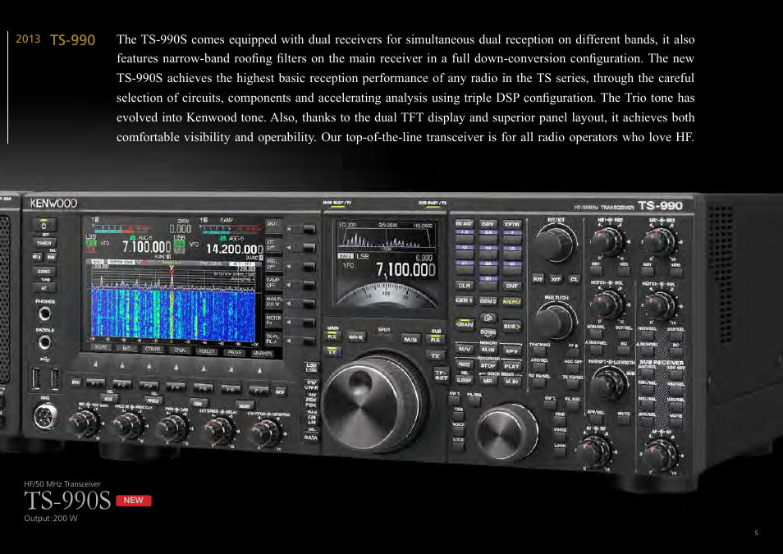783x554 pixels.
Task: Select PAUSE on the scope display
Action: coord(235,352)
